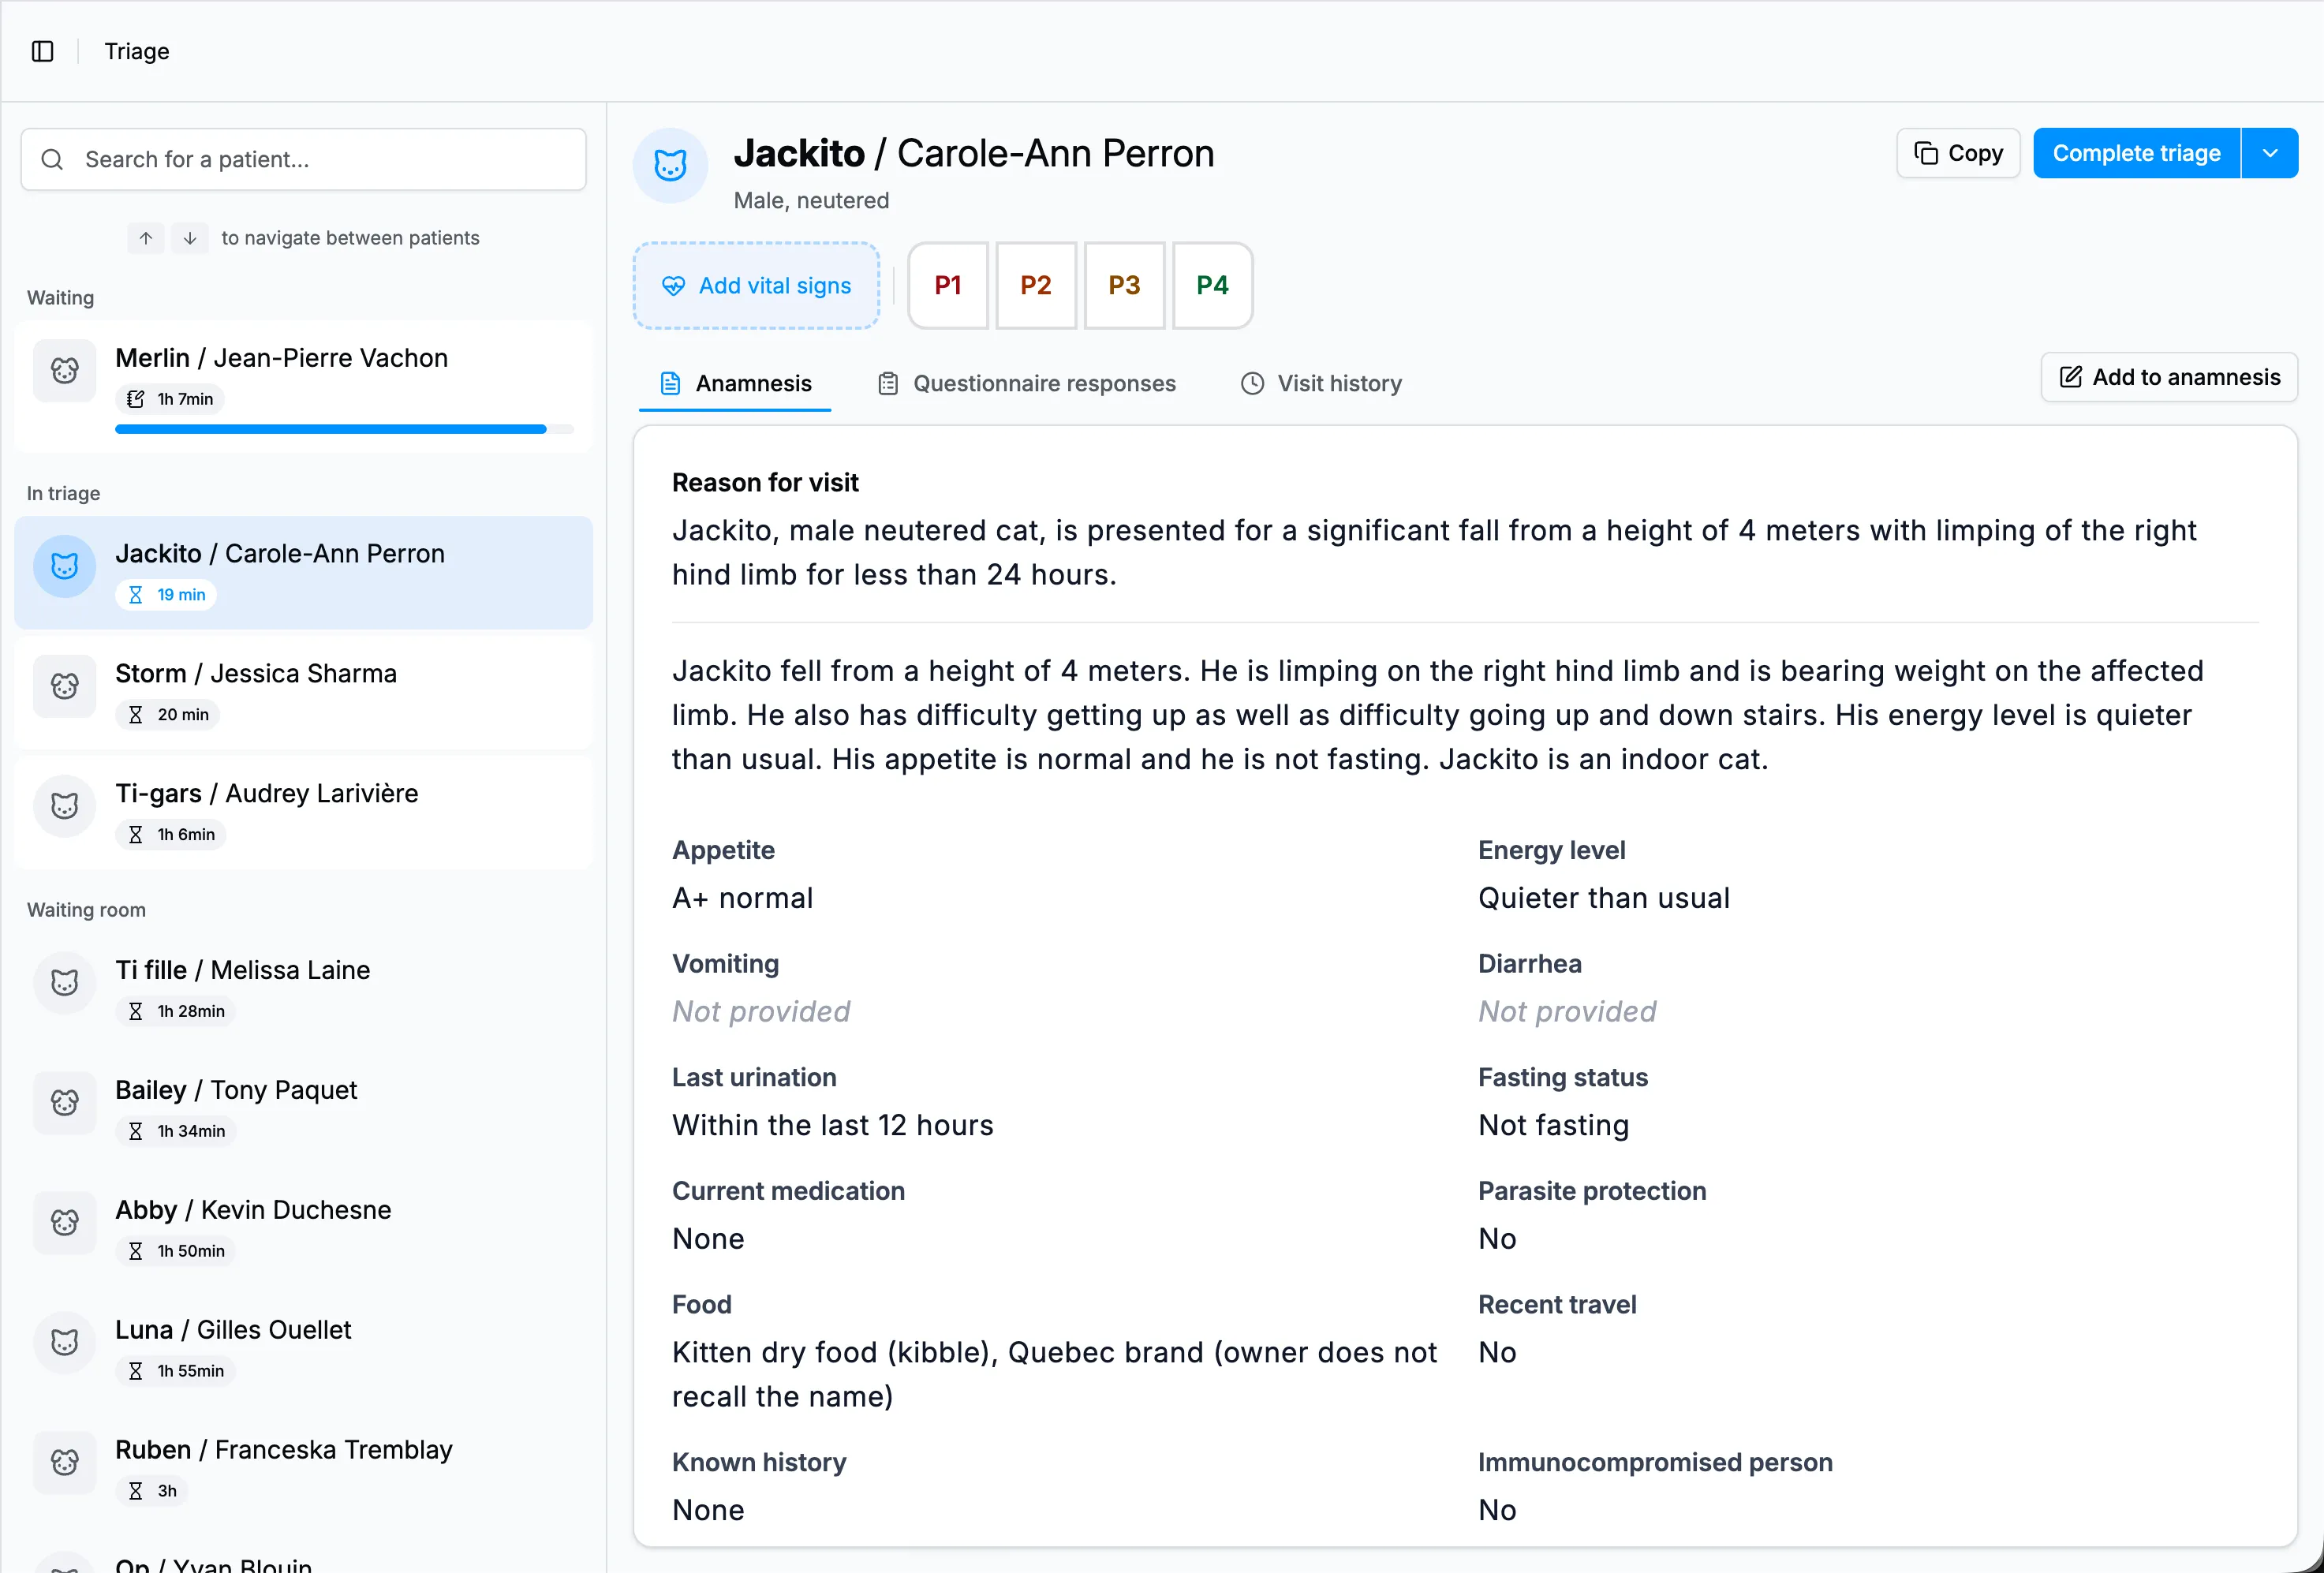Select priority P2
The image size is (2324, 1573).
point(1036,285)
